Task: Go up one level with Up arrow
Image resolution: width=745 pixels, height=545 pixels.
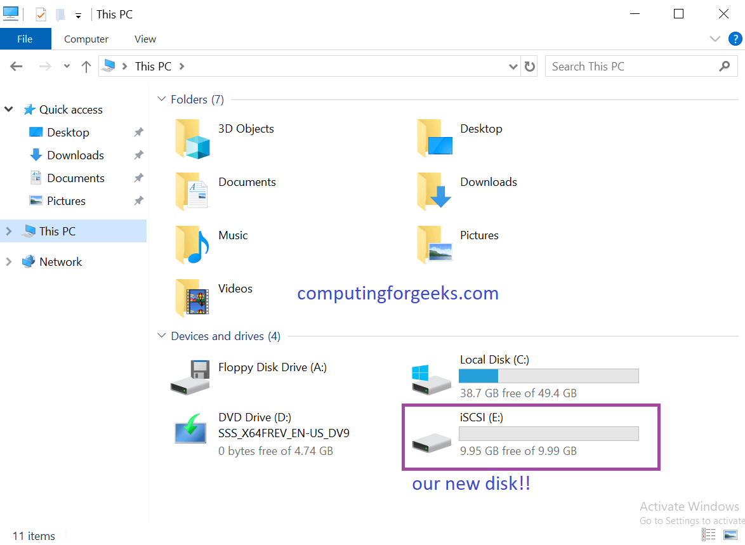Action: pos(86,67)
